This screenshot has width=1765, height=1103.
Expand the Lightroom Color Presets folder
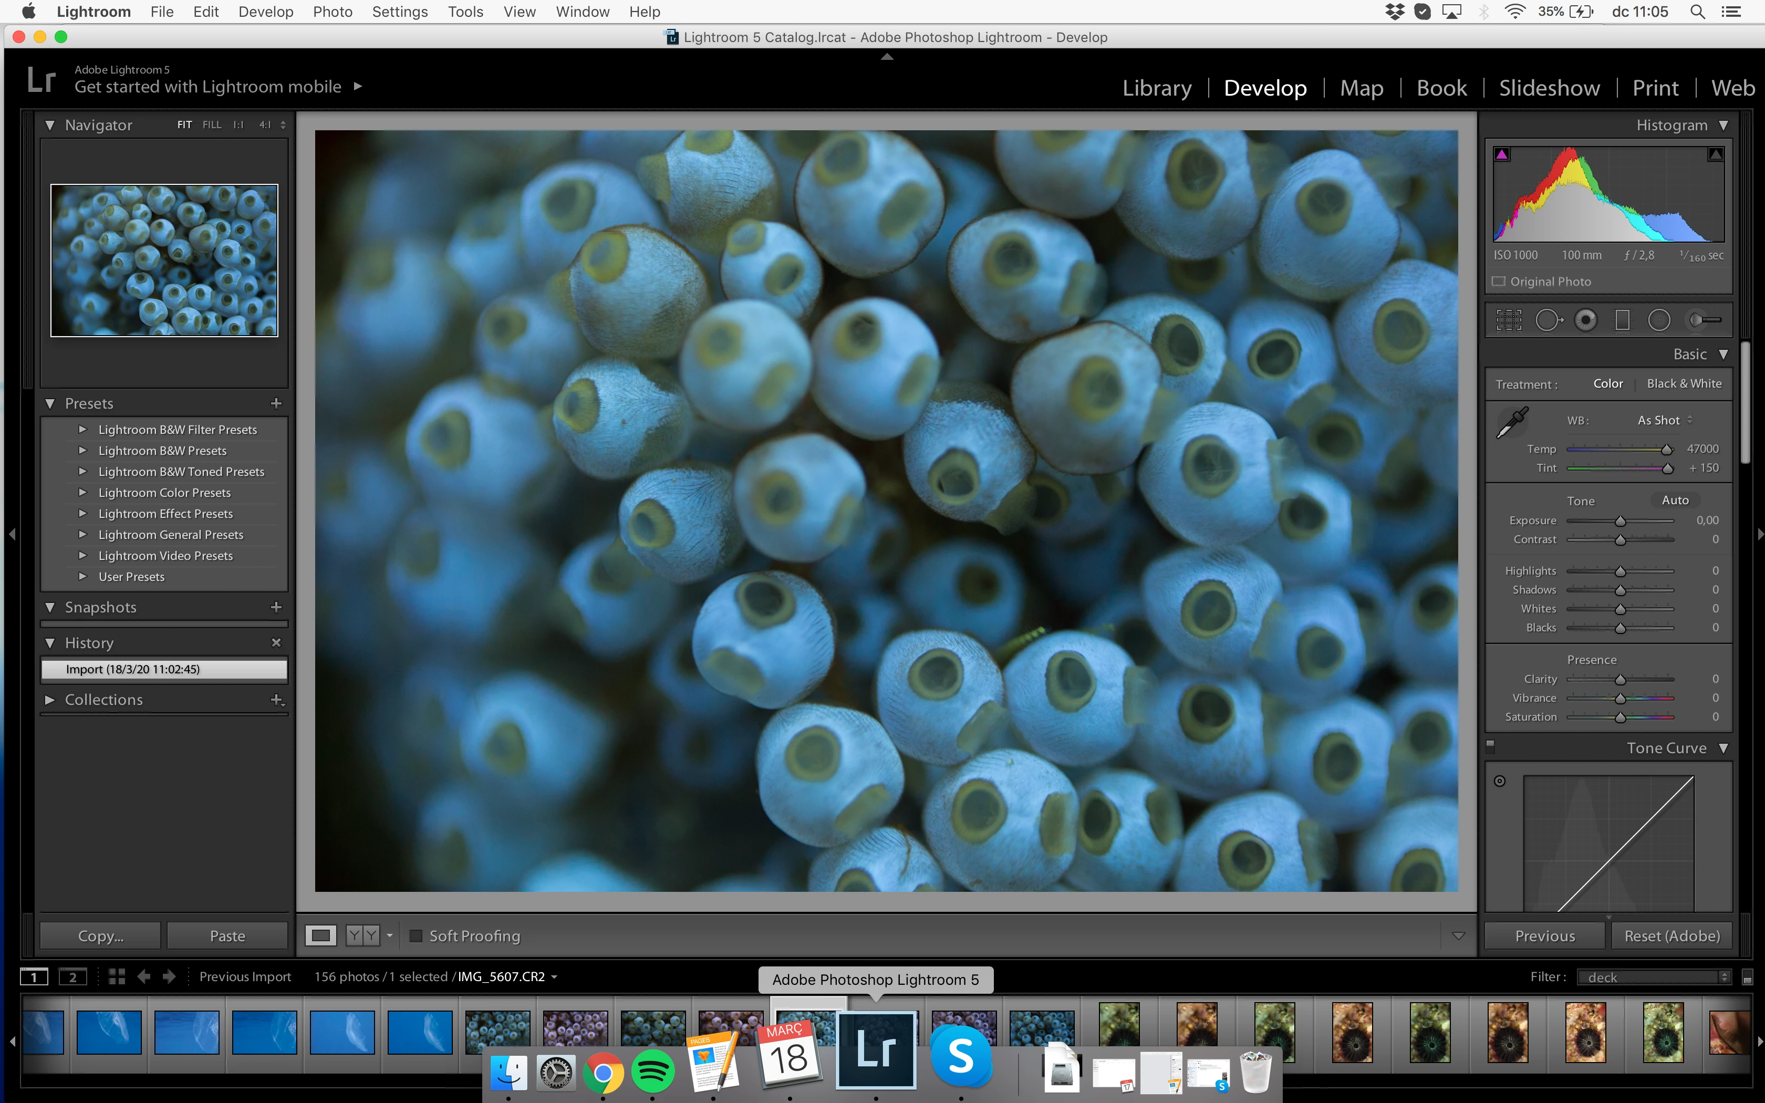pyautogui.click(x=82, y=493)
